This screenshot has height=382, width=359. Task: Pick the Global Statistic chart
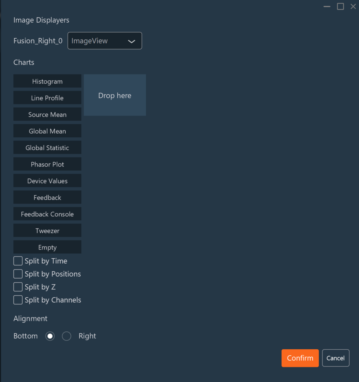point(47,148)
